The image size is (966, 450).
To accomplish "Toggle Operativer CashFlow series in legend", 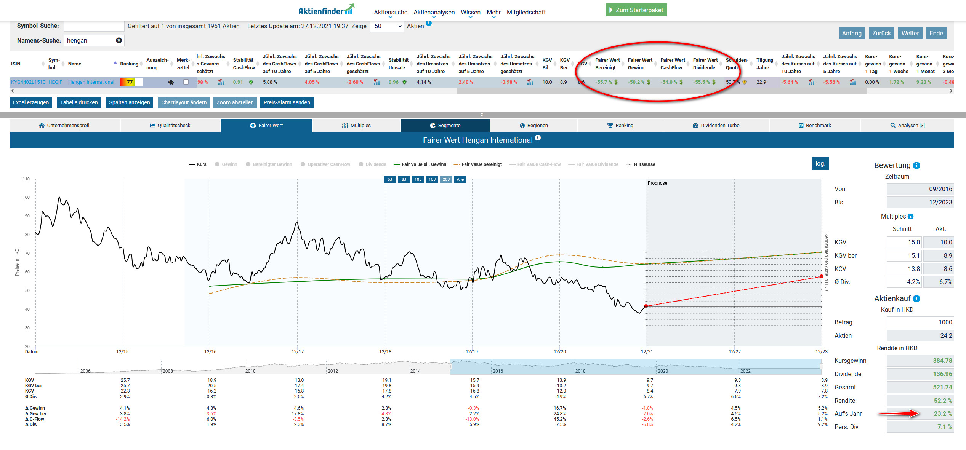I will pyautogui.click(x=325, y=164).
